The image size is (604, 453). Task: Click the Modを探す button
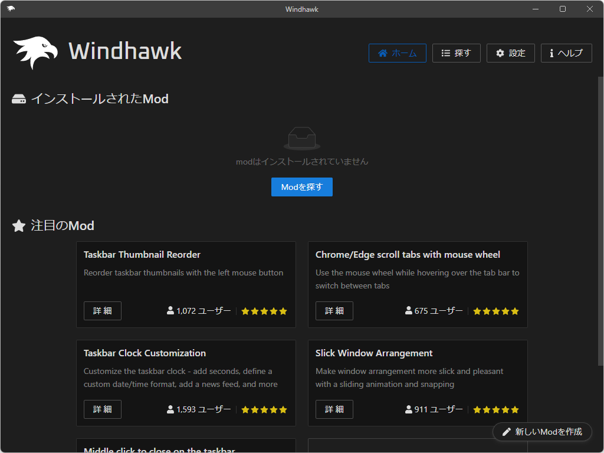point(301,187)
